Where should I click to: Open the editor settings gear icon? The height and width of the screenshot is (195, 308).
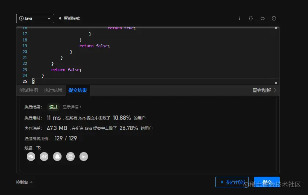pyautogui.click(x=274, y=18)
